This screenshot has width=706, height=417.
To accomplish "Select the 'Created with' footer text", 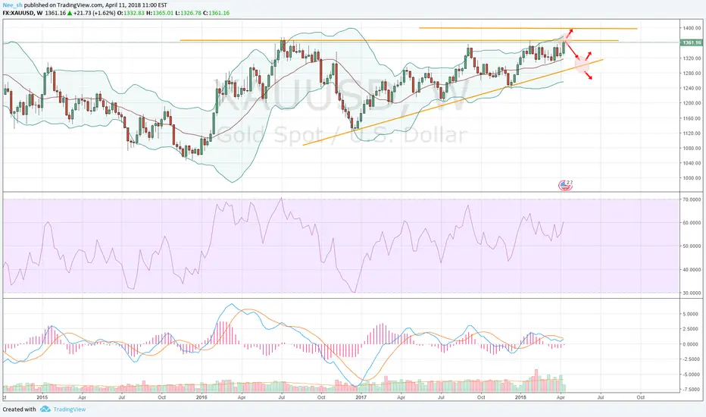I will (x=20, y=409).
